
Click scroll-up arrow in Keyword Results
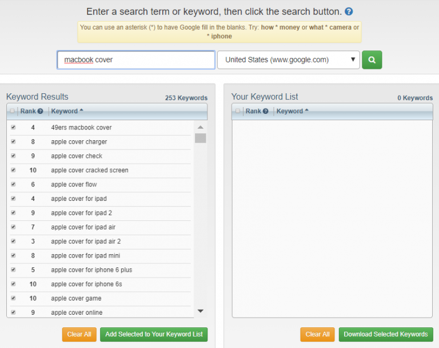(200, 128)
